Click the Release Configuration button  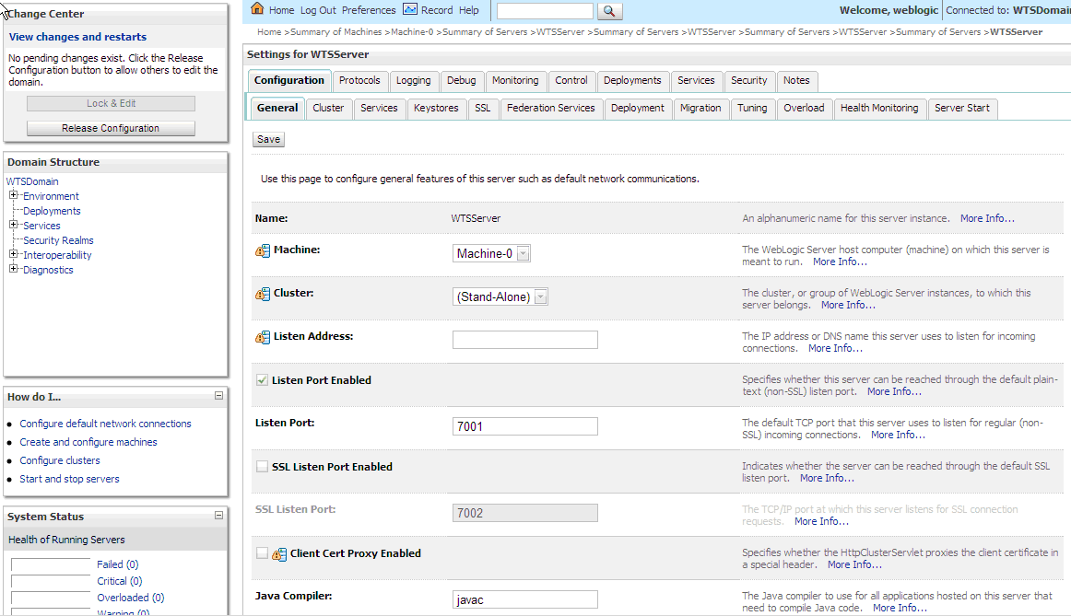111,128
